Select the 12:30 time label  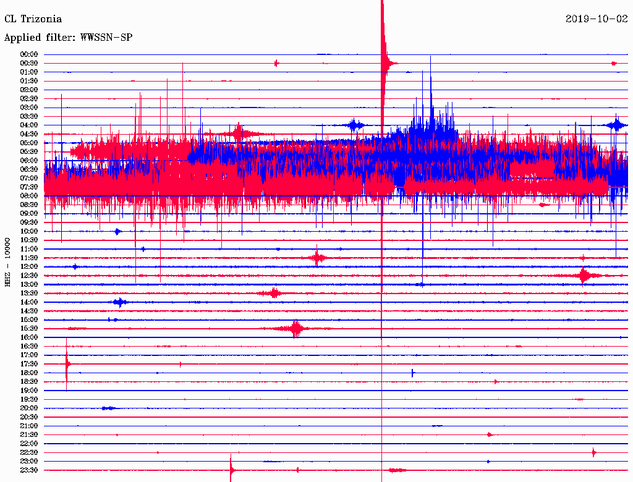click(29, 276)
